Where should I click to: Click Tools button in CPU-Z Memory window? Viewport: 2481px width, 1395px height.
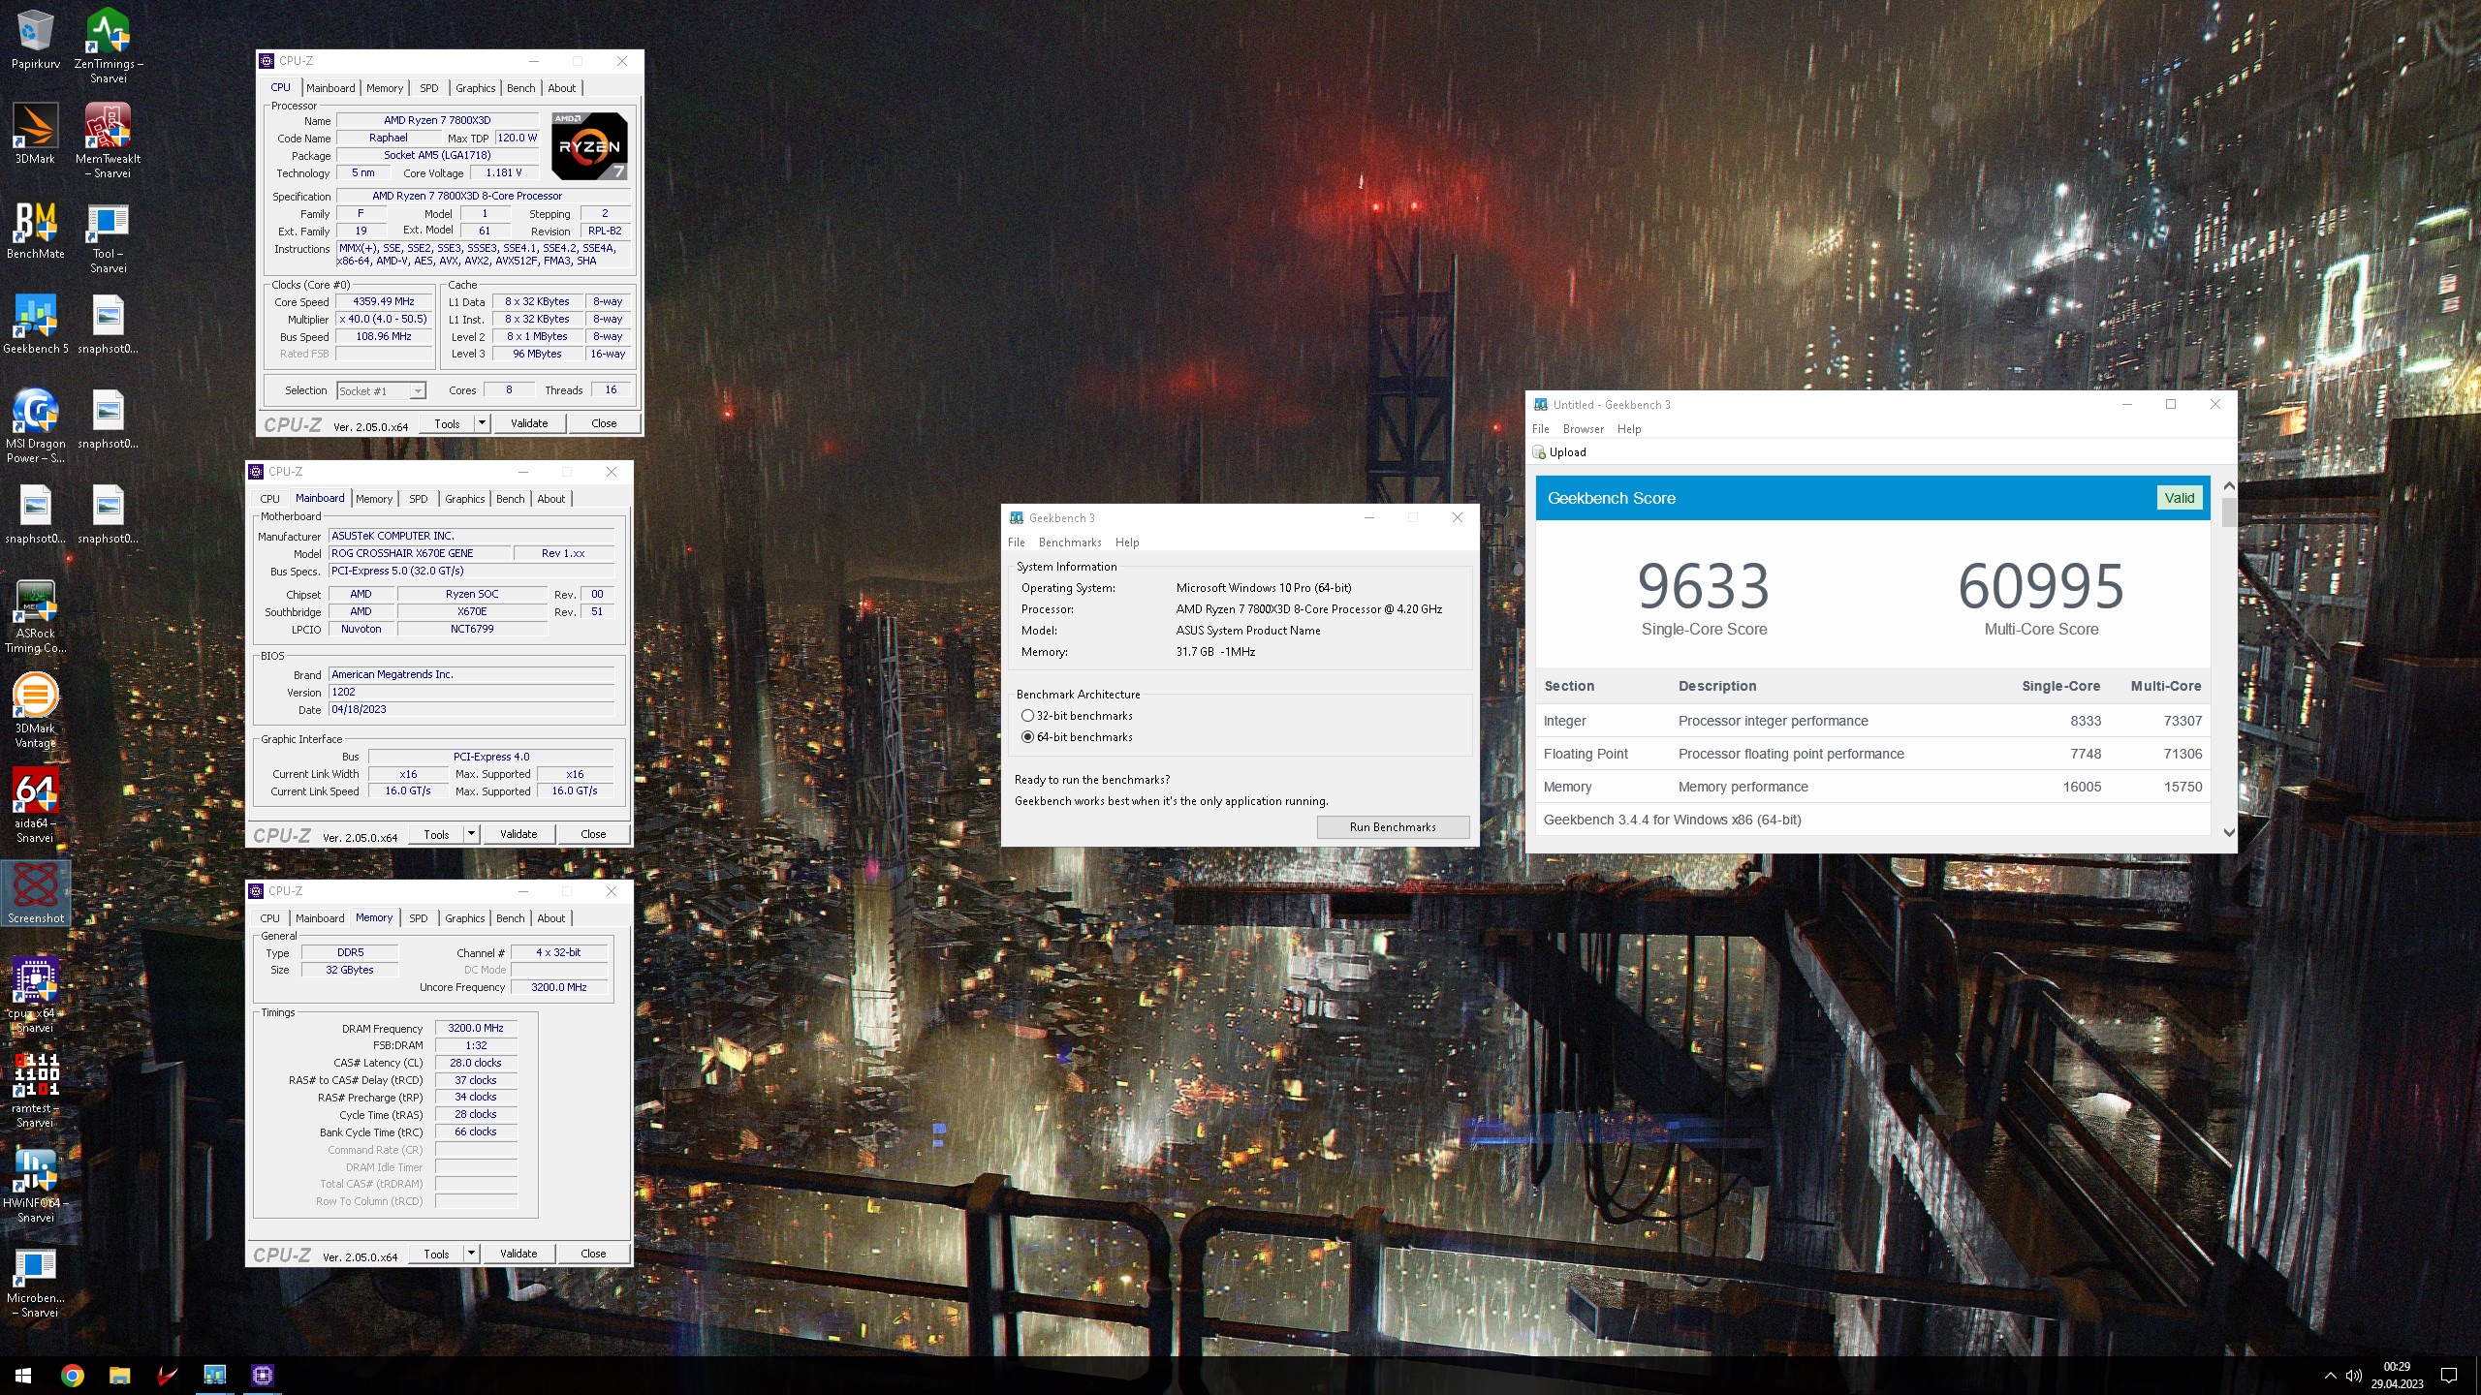(437, 1254)
